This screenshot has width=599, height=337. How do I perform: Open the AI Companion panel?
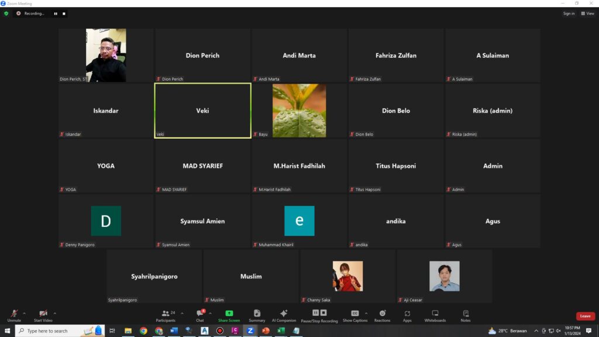284,315
